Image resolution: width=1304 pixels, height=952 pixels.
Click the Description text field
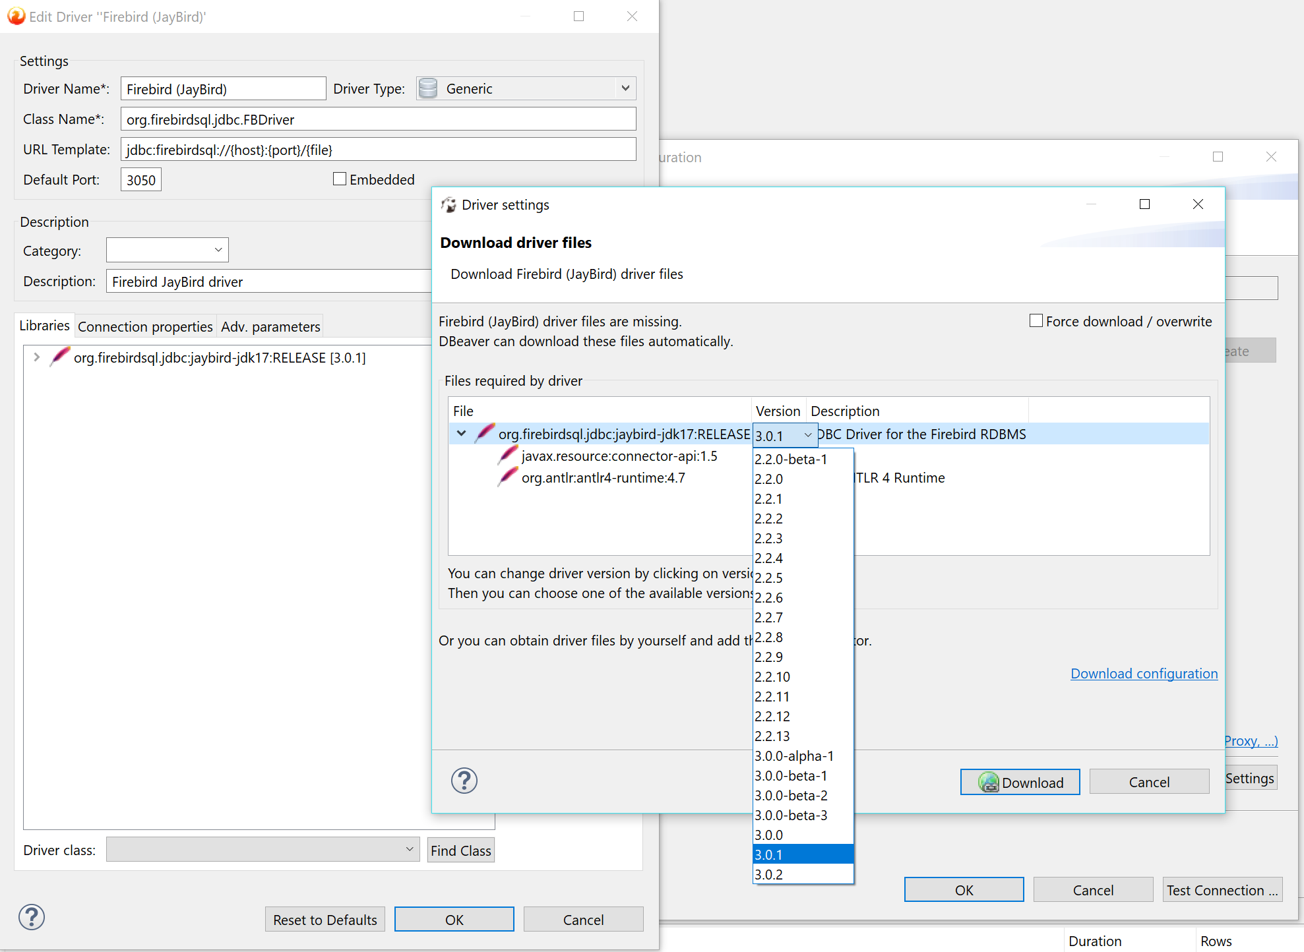[x=270, y=282]
